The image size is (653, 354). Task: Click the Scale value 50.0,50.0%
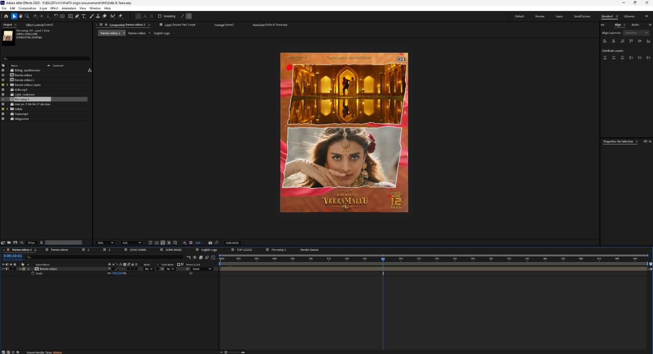[119, 273]
